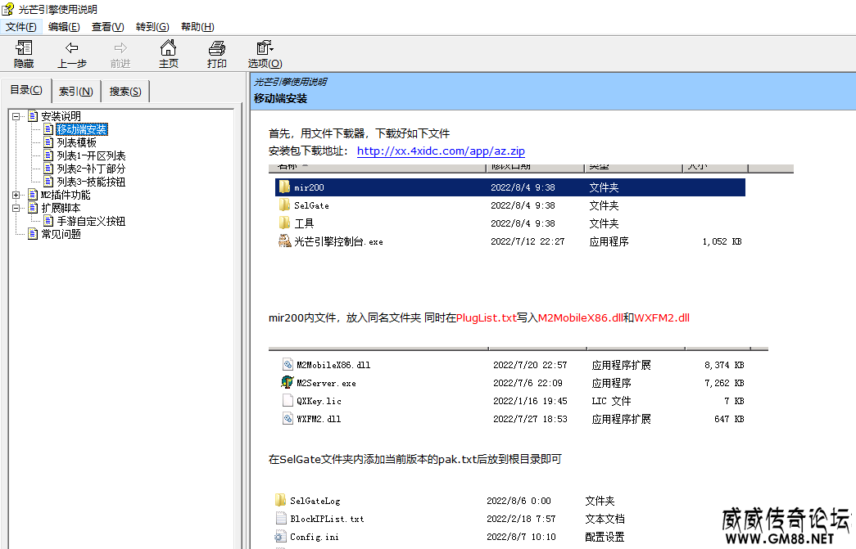Click the 工具 folder row in screenshot
Screen dimensions: 856x549
pyautogui.click(x=510, y=223)
